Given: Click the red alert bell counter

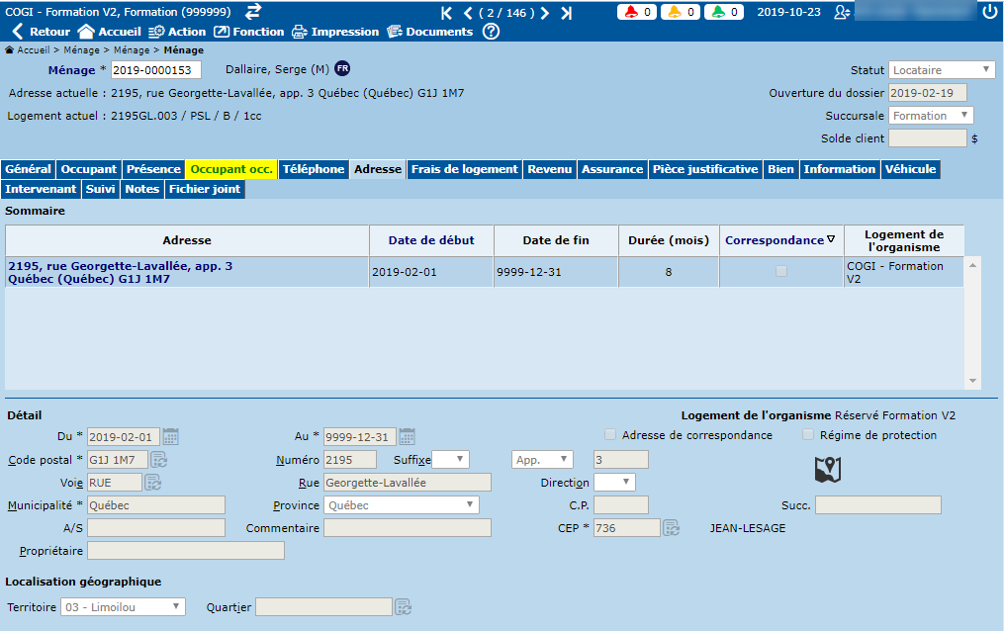Looking at the screenshot, I should 639,12.
